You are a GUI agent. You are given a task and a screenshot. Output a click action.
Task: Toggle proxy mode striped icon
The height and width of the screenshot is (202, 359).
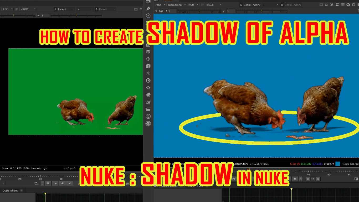(x=332, y=5)
